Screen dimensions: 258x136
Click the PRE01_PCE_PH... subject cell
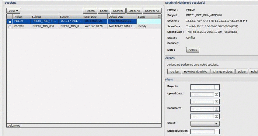click(45, 21)
